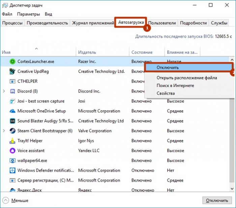
Task: Click the Отключить button at bottom
Action: [217, 201]
